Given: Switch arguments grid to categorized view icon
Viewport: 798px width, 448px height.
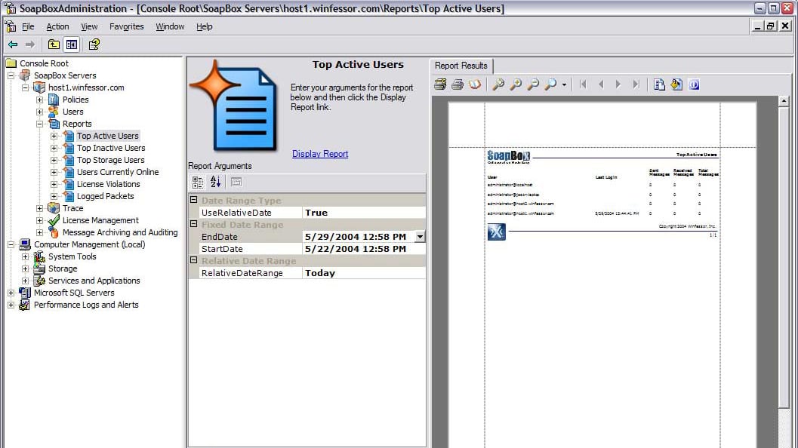Looking at the screenshot, I should 198,182.
